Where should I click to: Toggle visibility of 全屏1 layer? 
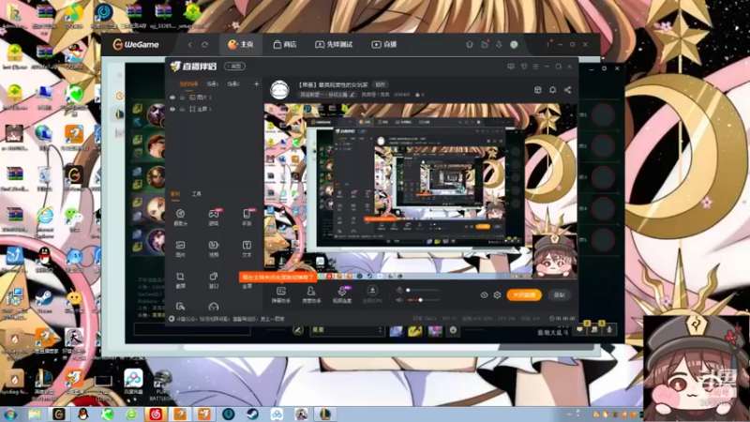[x=172, y=109]
